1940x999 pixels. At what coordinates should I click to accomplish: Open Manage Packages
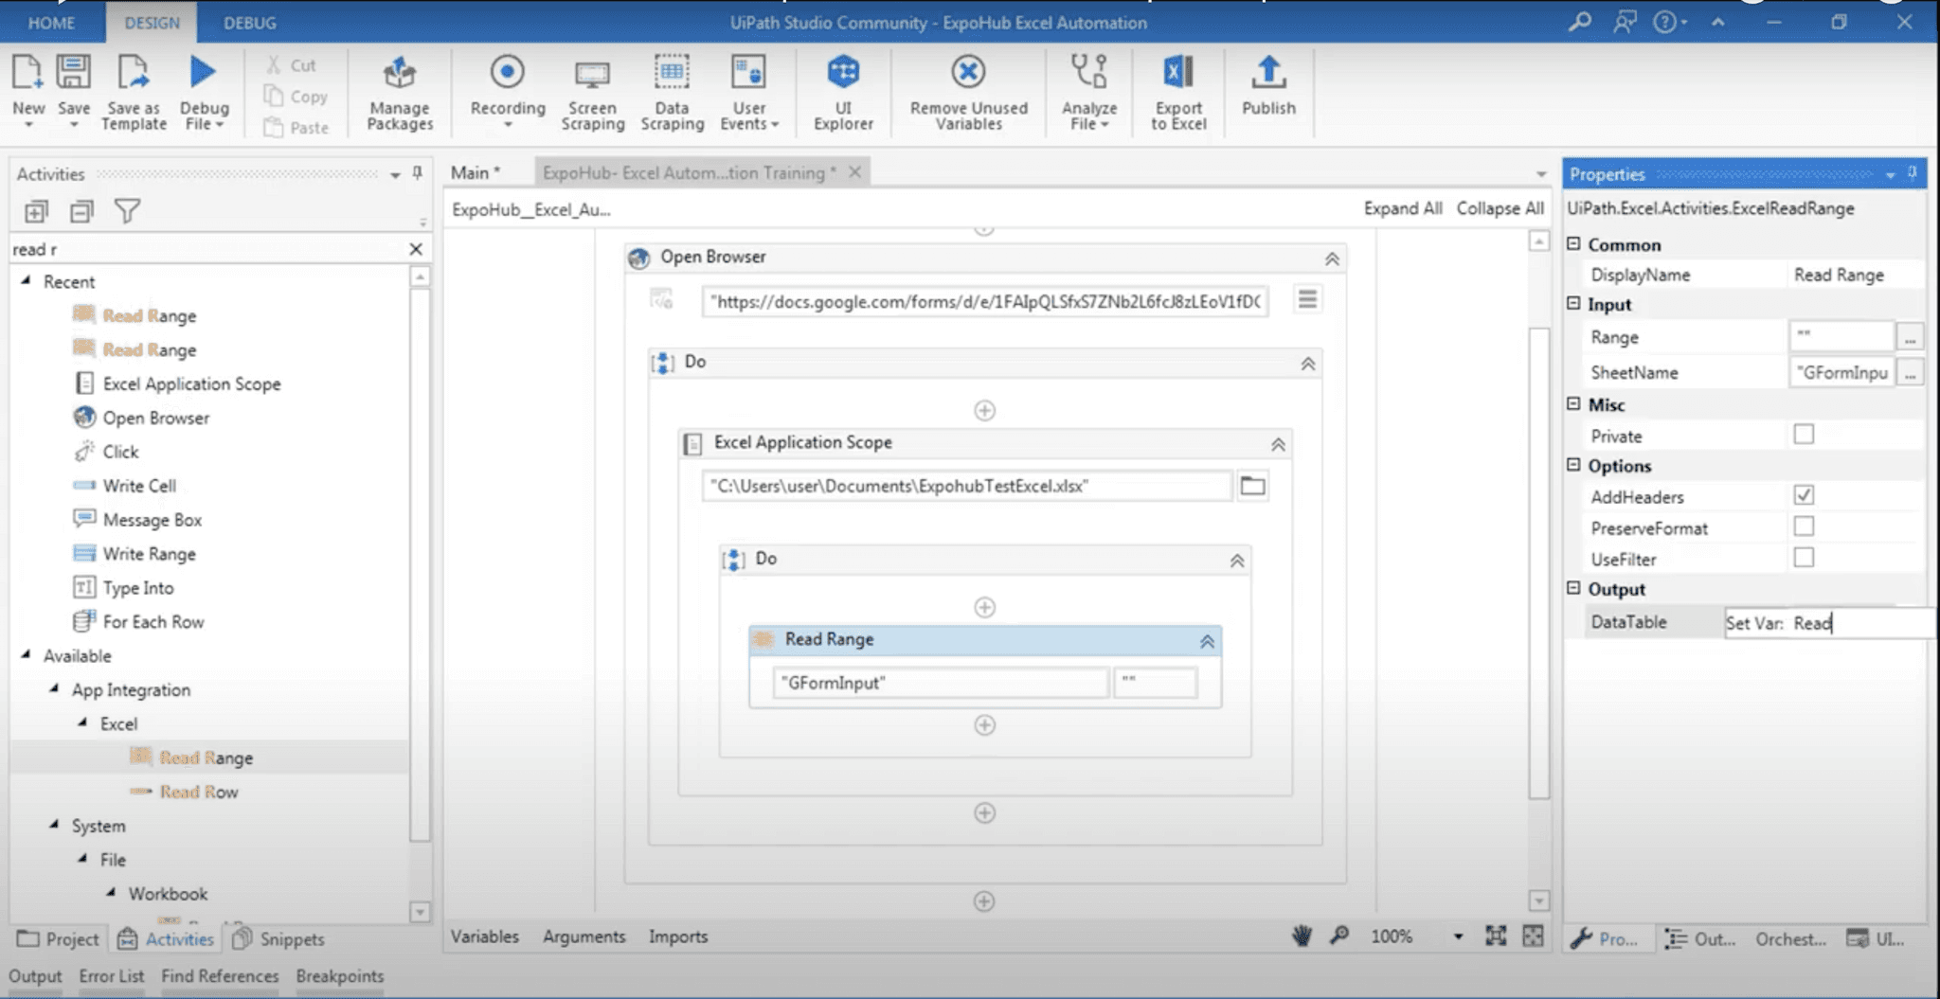point(399,90)
